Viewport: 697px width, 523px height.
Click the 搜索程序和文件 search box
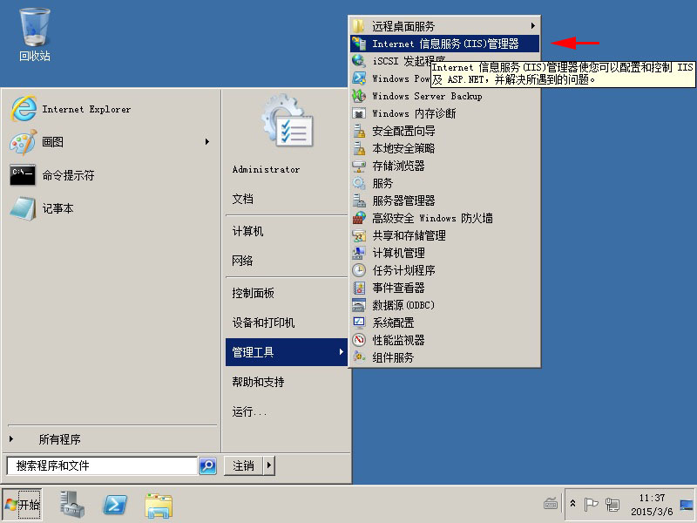tap(102, 465)
